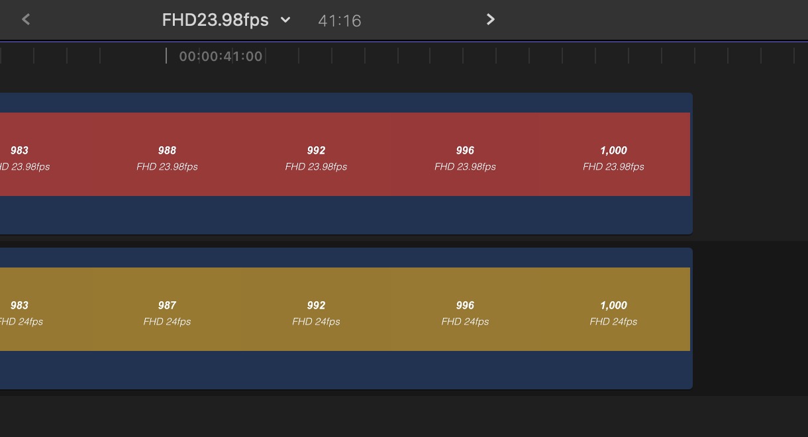Click the 41:16 duration readout
This screenshot has width=808, height=437.
[340, 21]
